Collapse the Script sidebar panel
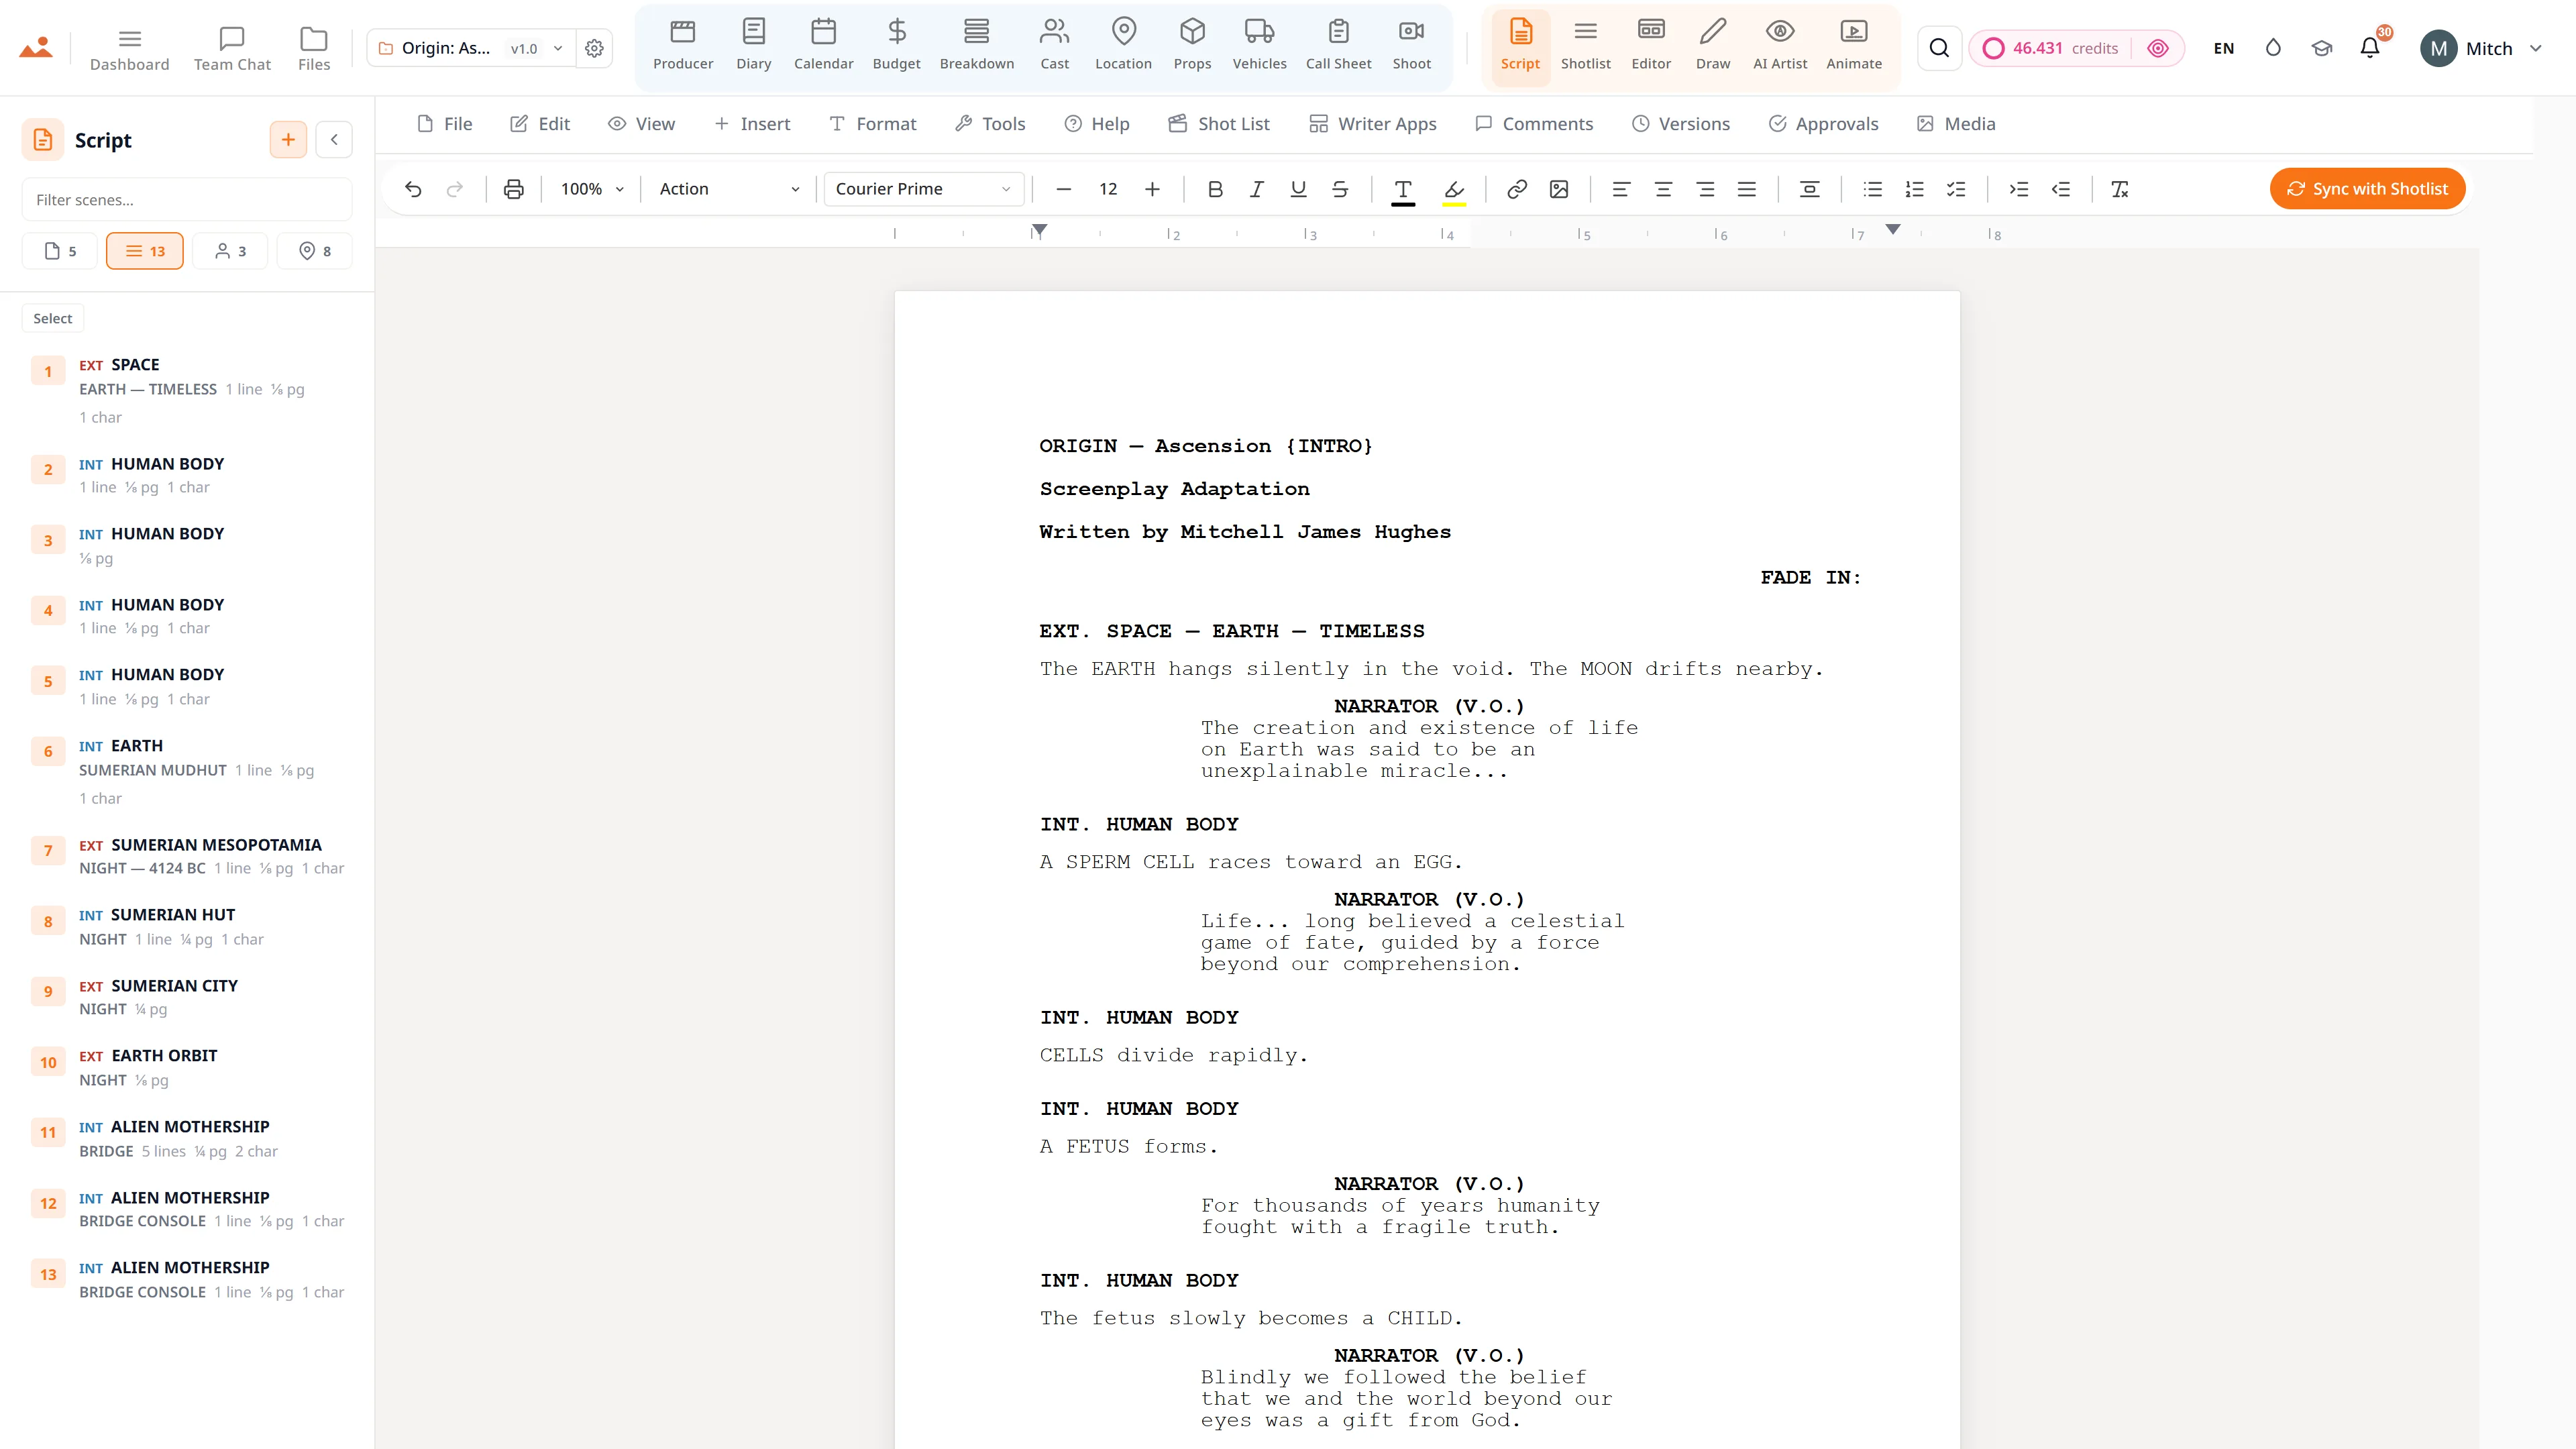Image resolution: width=2576 pixels, height=1449 pixels. (334, 140)
